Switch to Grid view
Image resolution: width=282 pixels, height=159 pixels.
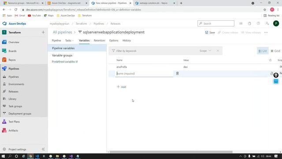pyautogui.click(x=275, y=51)
